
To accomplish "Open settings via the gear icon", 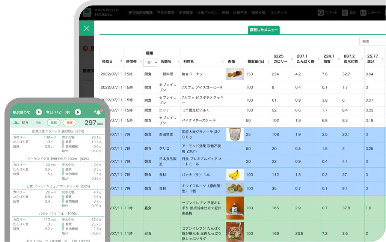I will (345, 12).
